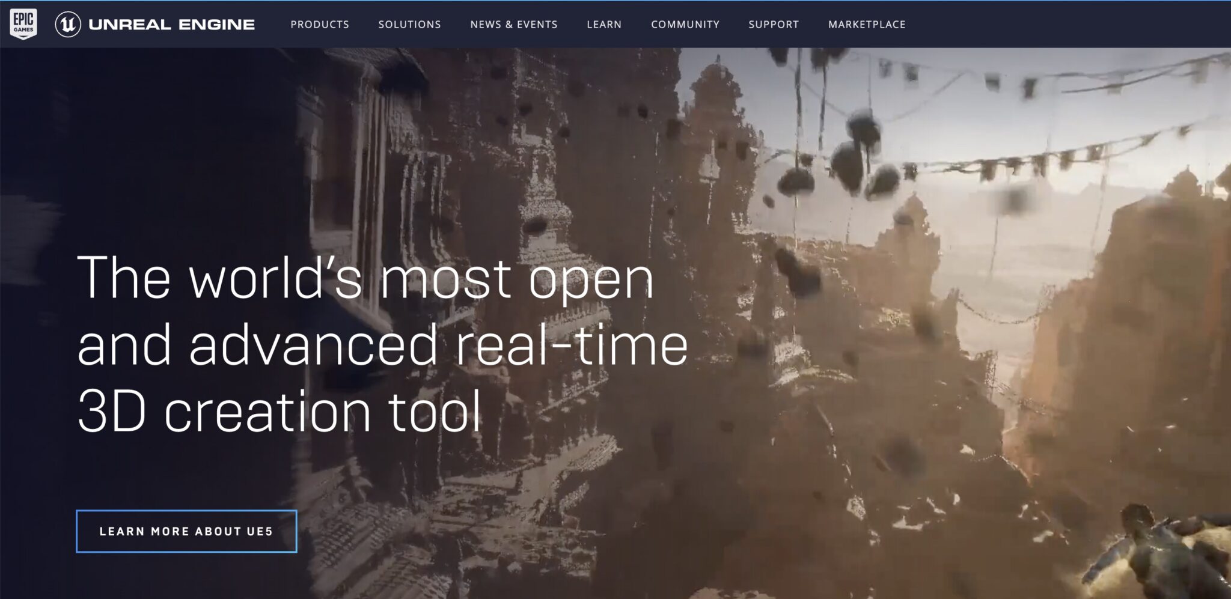This screenshot has width=1231, height=599.
Task: Click the Products navigation tab
Action: (x=319, y=25)
